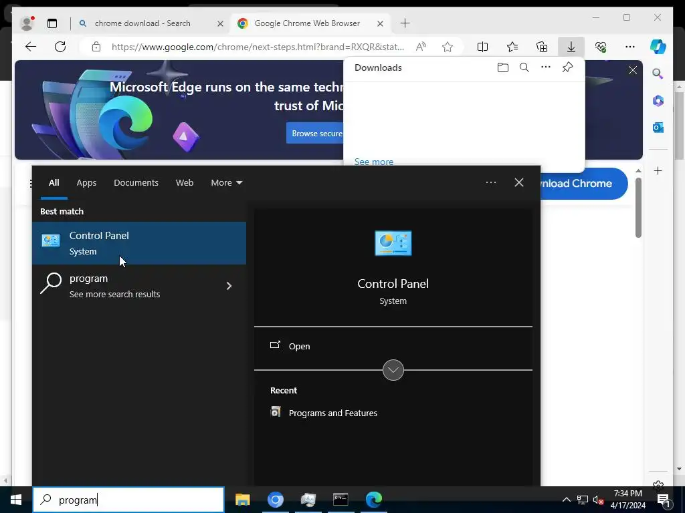The width and height of the screenshot is (685, 513).
Task: Open the Collections icon
Action: (542, 47)
